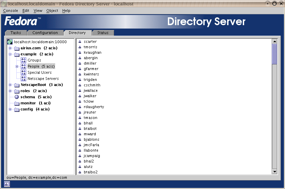Image resolution: width=285 pixels, height=189 pixels.
Task: Click the localhost.localdomain:10000 server icon
Action: click(x=10, y=42)
